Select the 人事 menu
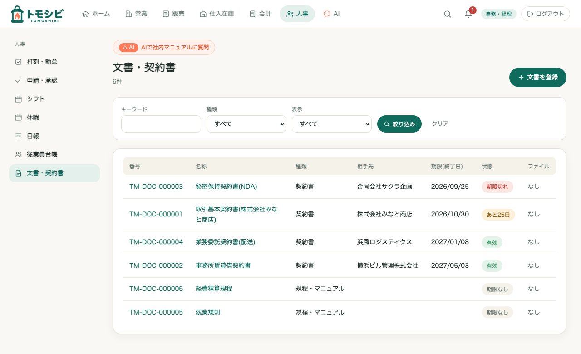The image size is (581, 354). point(297,14)
